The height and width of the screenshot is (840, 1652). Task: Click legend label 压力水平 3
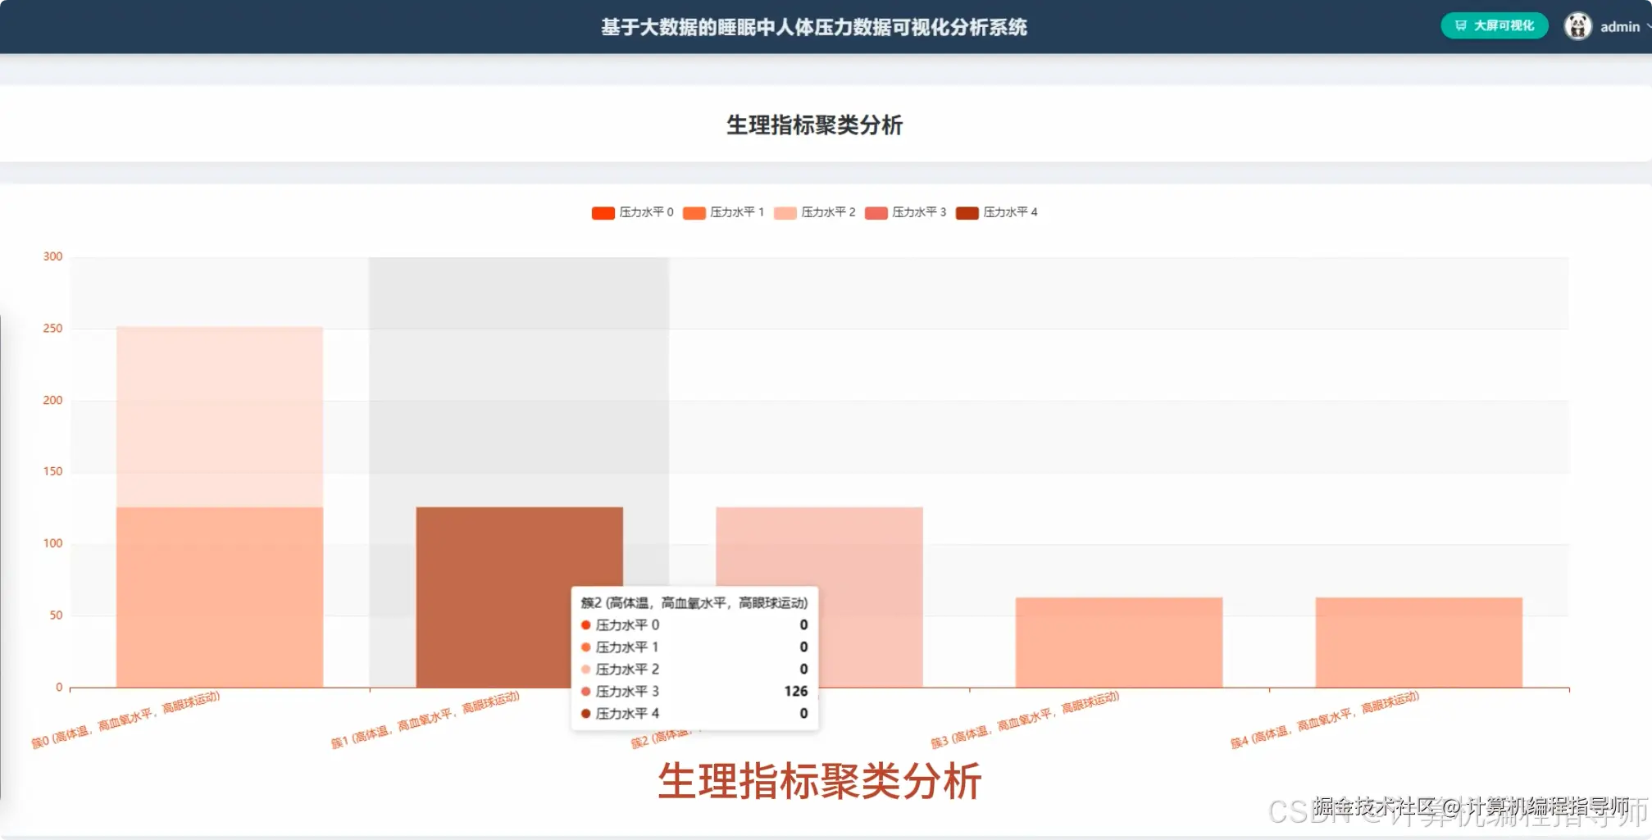click(x=919, y=212)
